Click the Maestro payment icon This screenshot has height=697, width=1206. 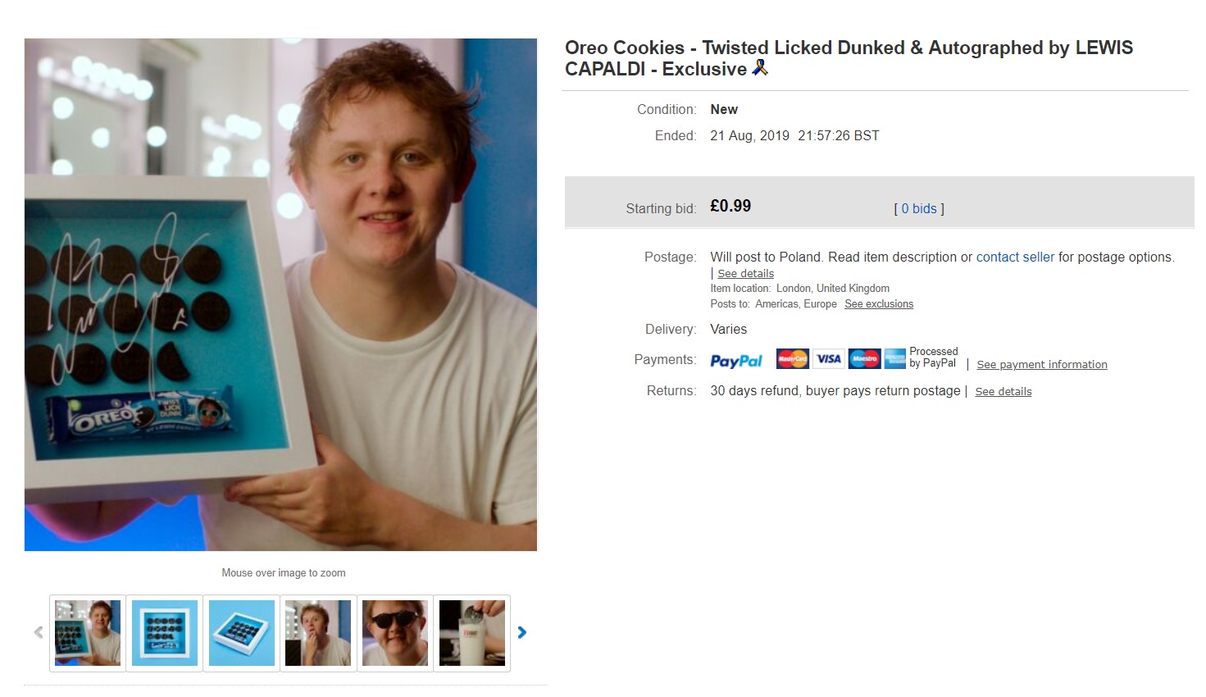865,358
